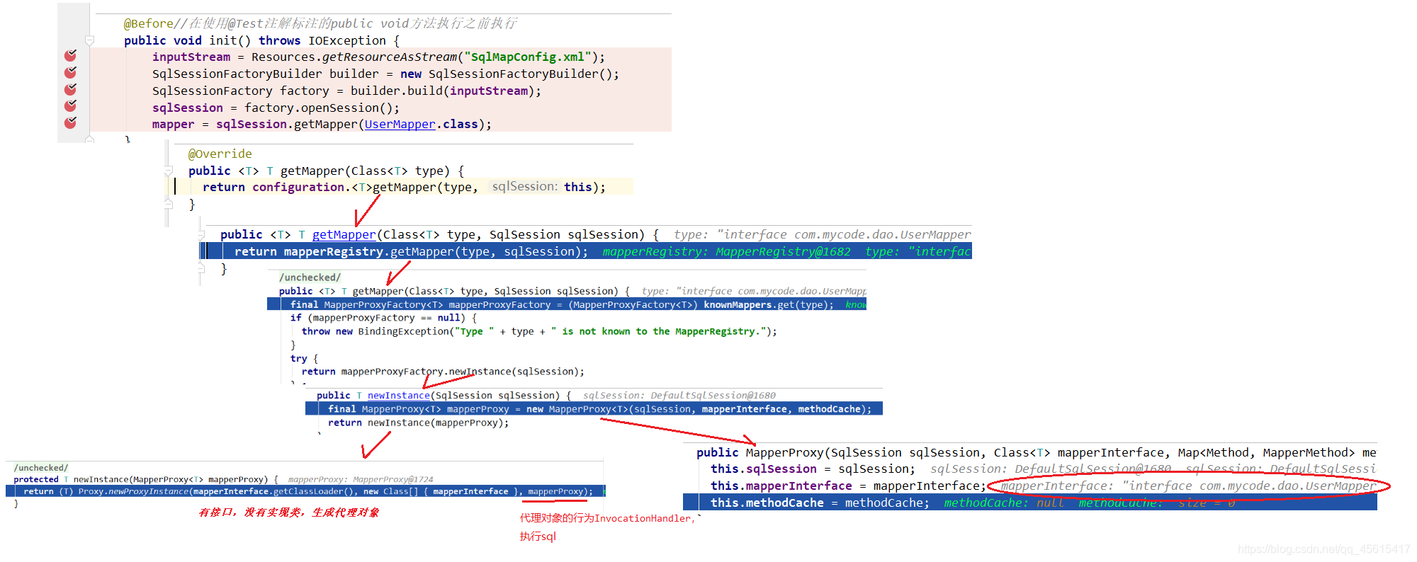Image resolution: width=1417 pixels, height=562 pixels.
Task: Select the return (T) Proxy.newProxyInstance line
Action: 306,491
